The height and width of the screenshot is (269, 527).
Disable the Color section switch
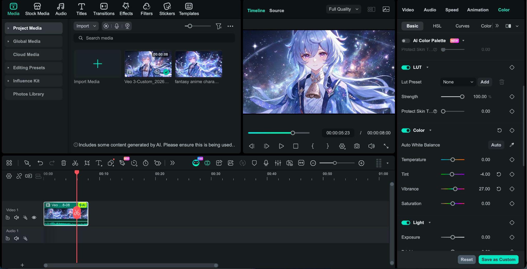click(x=406, y=131)
